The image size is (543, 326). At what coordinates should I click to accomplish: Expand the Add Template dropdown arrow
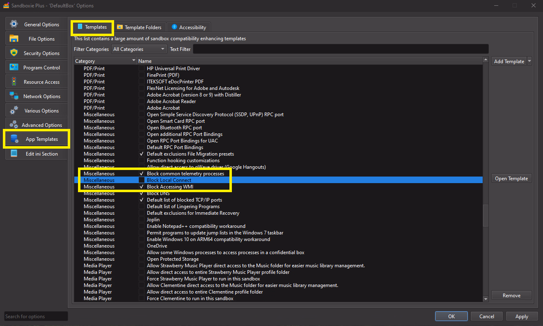coord(529,61)
